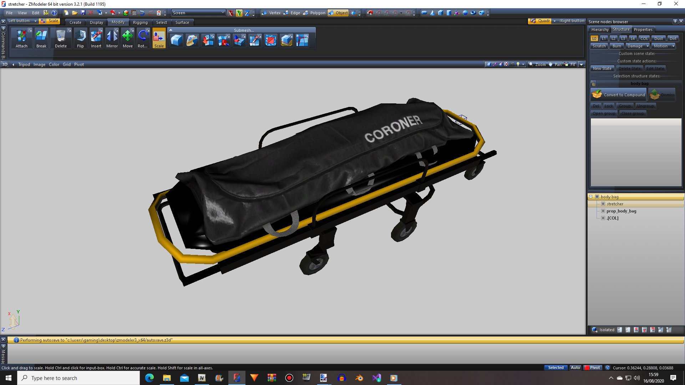Image resolution: width=685 pixels, height=385 pixels.
Task: Click the Windows search box
Action: tap(78, 378)
